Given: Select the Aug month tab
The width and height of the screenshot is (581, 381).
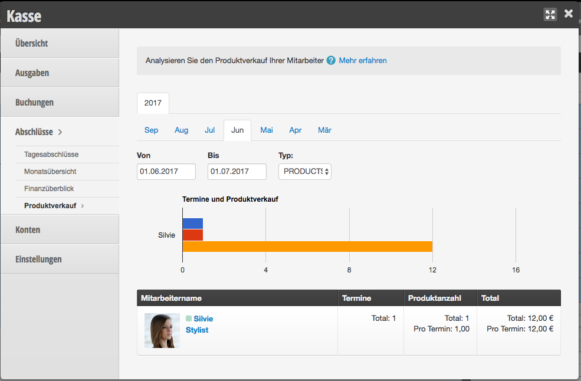Looking at the screenshot, I should pyautogui.click(x=181, y=130).
